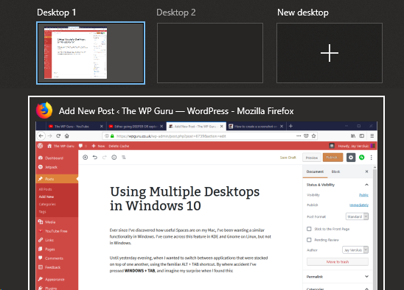The height and width of the screenshot is (290, 404).
Task: Open Feedback in WordPress sidebar
Action: pos(52,267)
